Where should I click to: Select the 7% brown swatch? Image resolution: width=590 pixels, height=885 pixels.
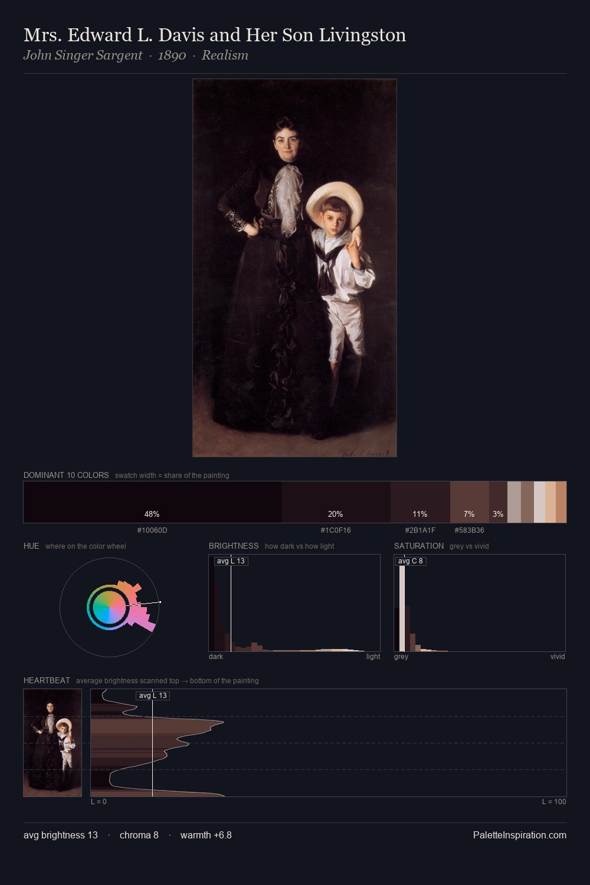pos(469,502)
